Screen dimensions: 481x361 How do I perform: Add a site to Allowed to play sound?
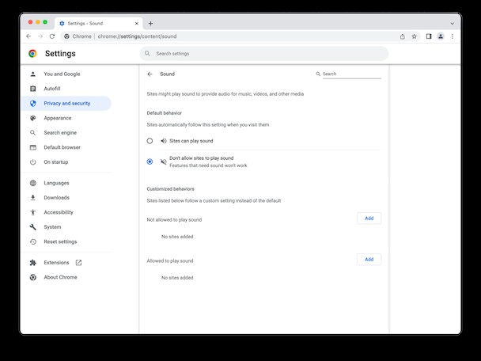(x=369, y=260)
